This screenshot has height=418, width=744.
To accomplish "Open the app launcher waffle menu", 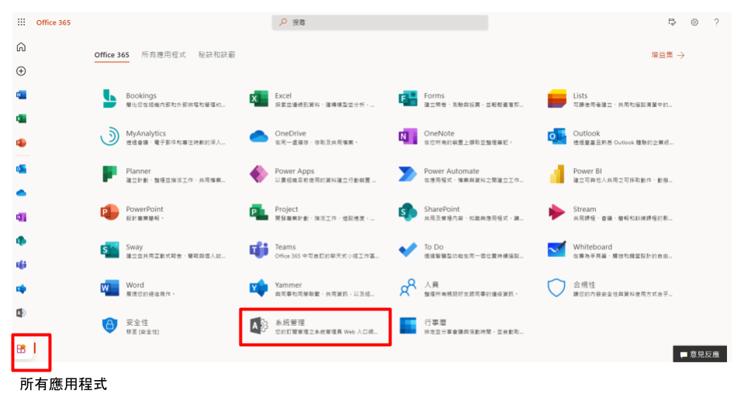I will [x=22, y=22].
